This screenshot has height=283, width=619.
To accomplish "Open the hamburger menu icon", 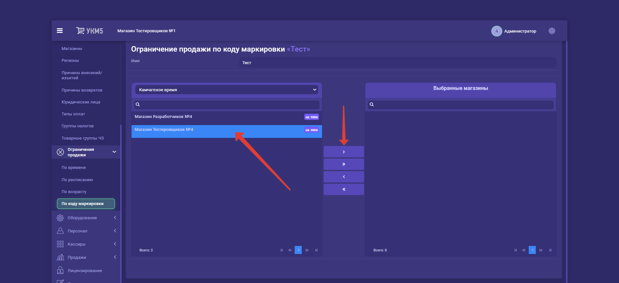I will tap(60, 31).
